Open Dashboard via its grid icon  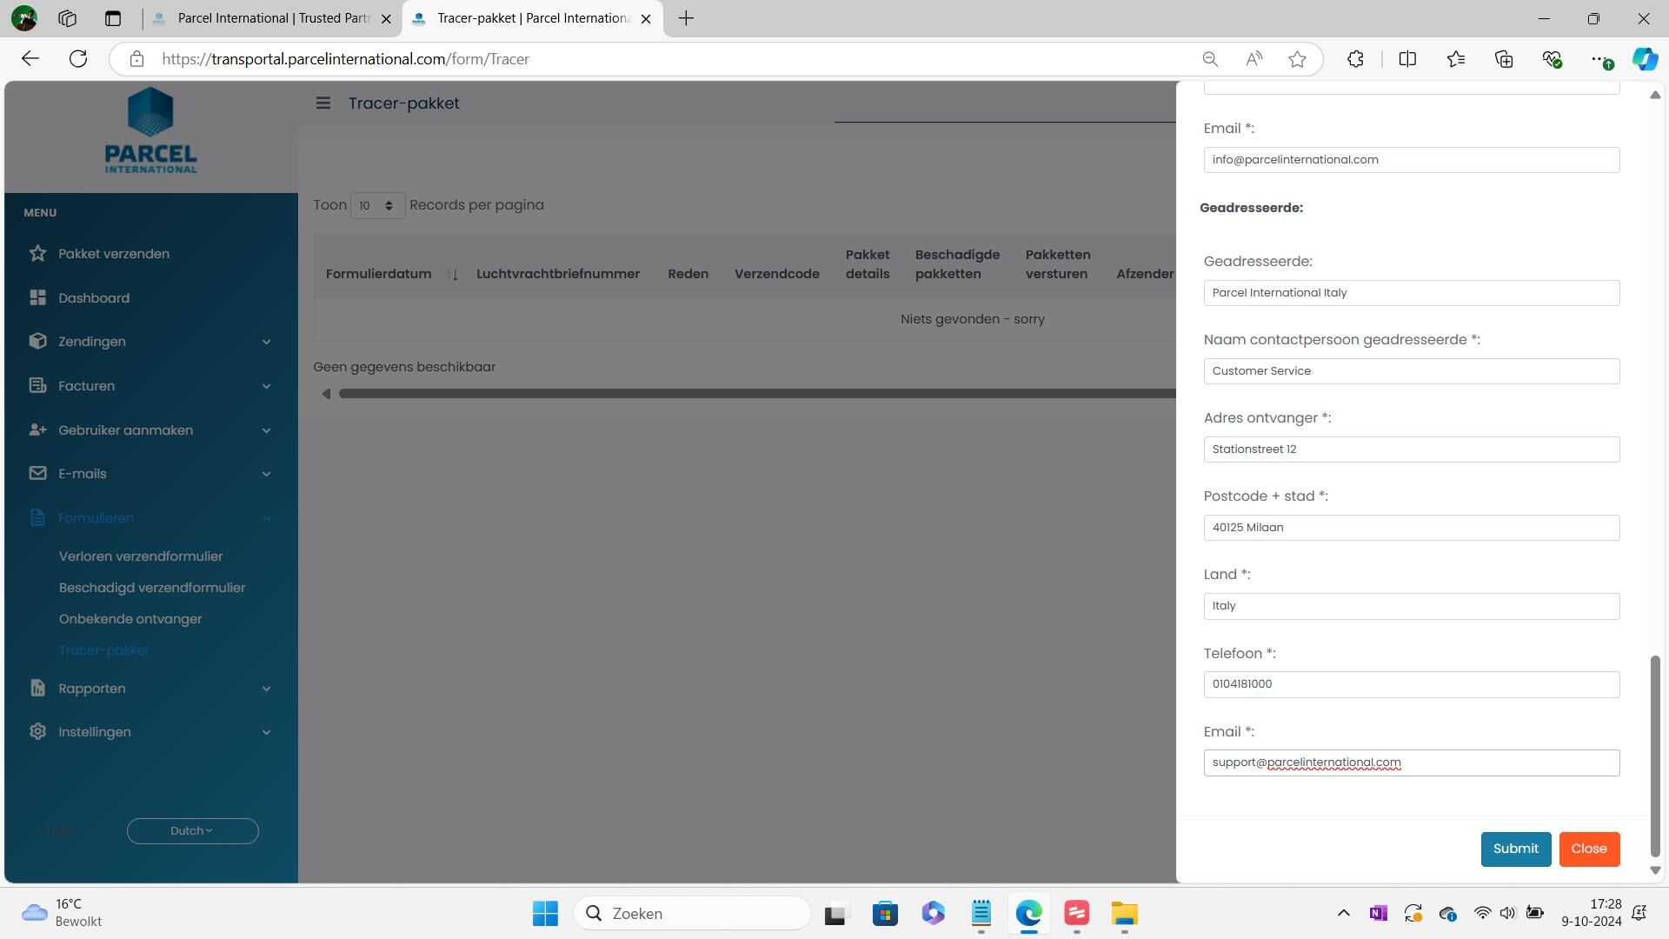point(37,298)
